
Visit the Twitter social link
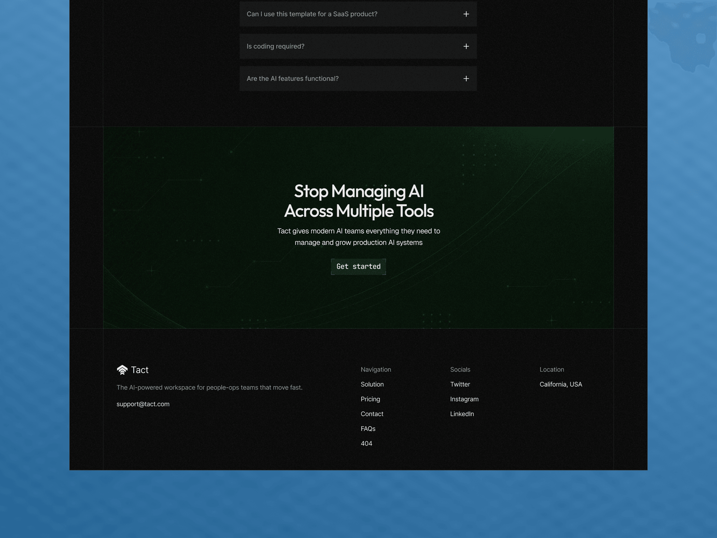pyautogui.click(x=460, y=384)
